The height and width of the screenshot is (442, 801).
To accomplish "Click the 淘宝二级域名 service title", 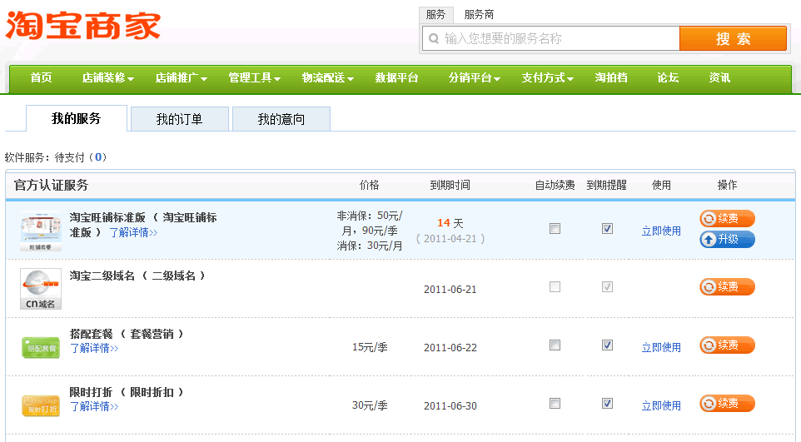I will [137, 276].
